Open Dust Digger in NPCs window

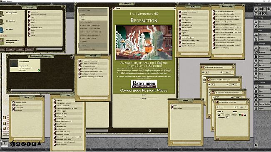point(193,20)
